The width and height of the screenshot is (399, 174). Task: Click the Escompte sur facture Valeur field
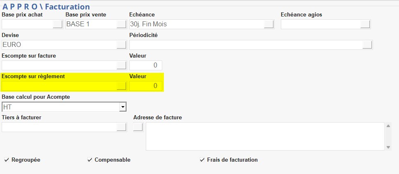[145, 65]
